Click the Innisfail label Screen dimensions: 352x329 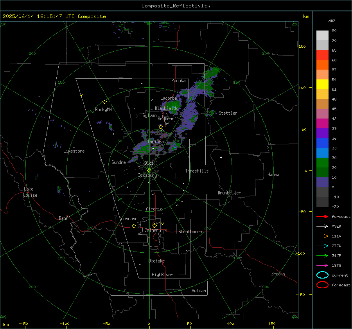pyautogui.click(x=158, y=142)
